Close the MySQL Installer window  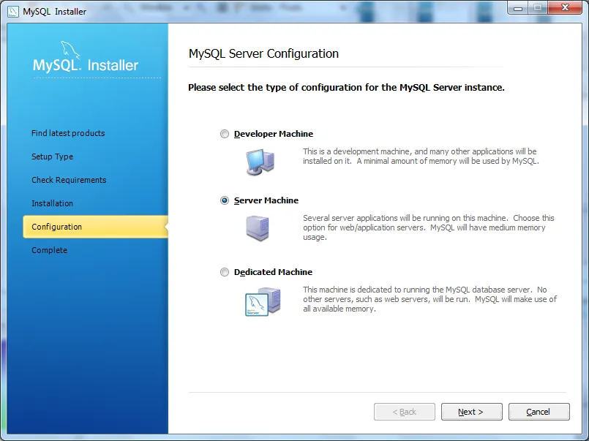[565, 8]
